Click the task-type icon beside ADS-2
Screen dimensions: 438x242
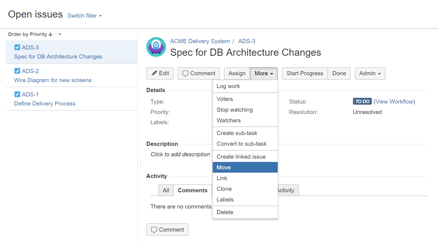click(x=17, y=71)
